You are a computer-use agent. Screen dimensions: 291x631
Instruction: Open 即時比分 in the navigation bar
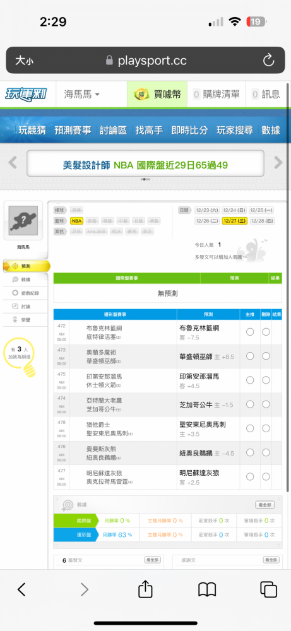click(x=189, y=130)
